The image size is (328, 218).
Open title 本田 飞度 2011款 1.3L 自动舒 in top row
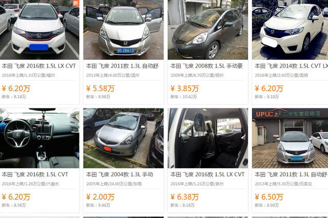122,66
